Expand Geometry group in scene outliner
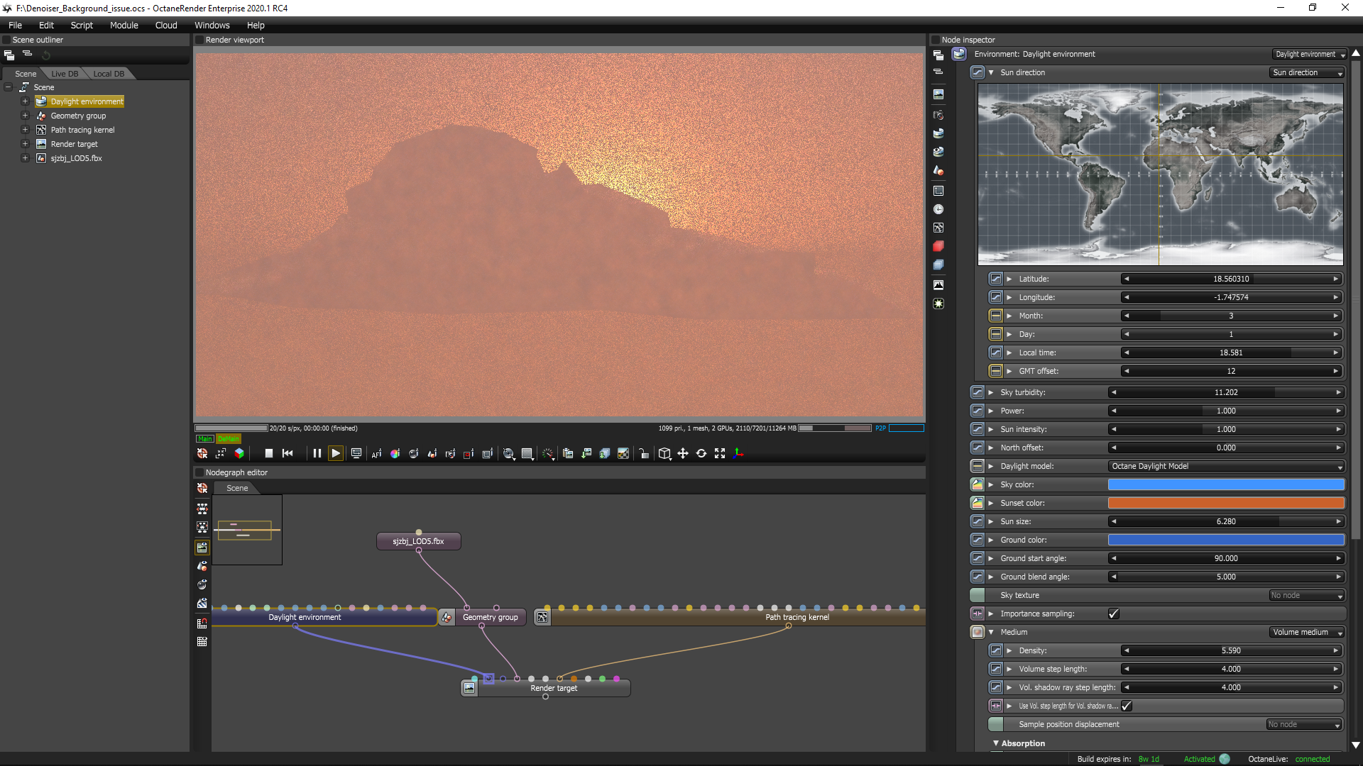1363x766 pixels. (25, 116)
